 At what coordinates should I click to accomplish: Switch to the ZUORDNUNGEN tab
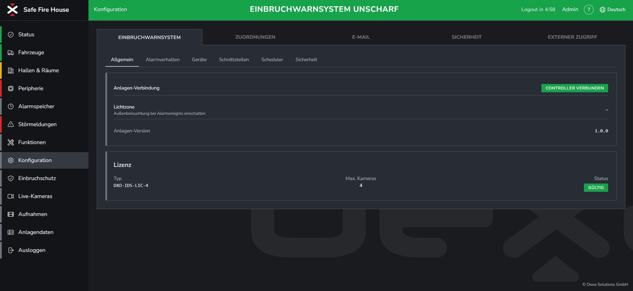[255, 37]
